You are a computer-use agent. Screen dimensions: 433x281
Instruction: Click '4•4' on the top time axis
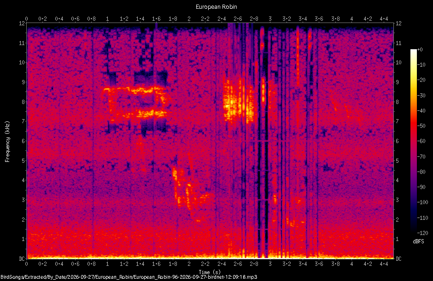[x=384, y=19]
